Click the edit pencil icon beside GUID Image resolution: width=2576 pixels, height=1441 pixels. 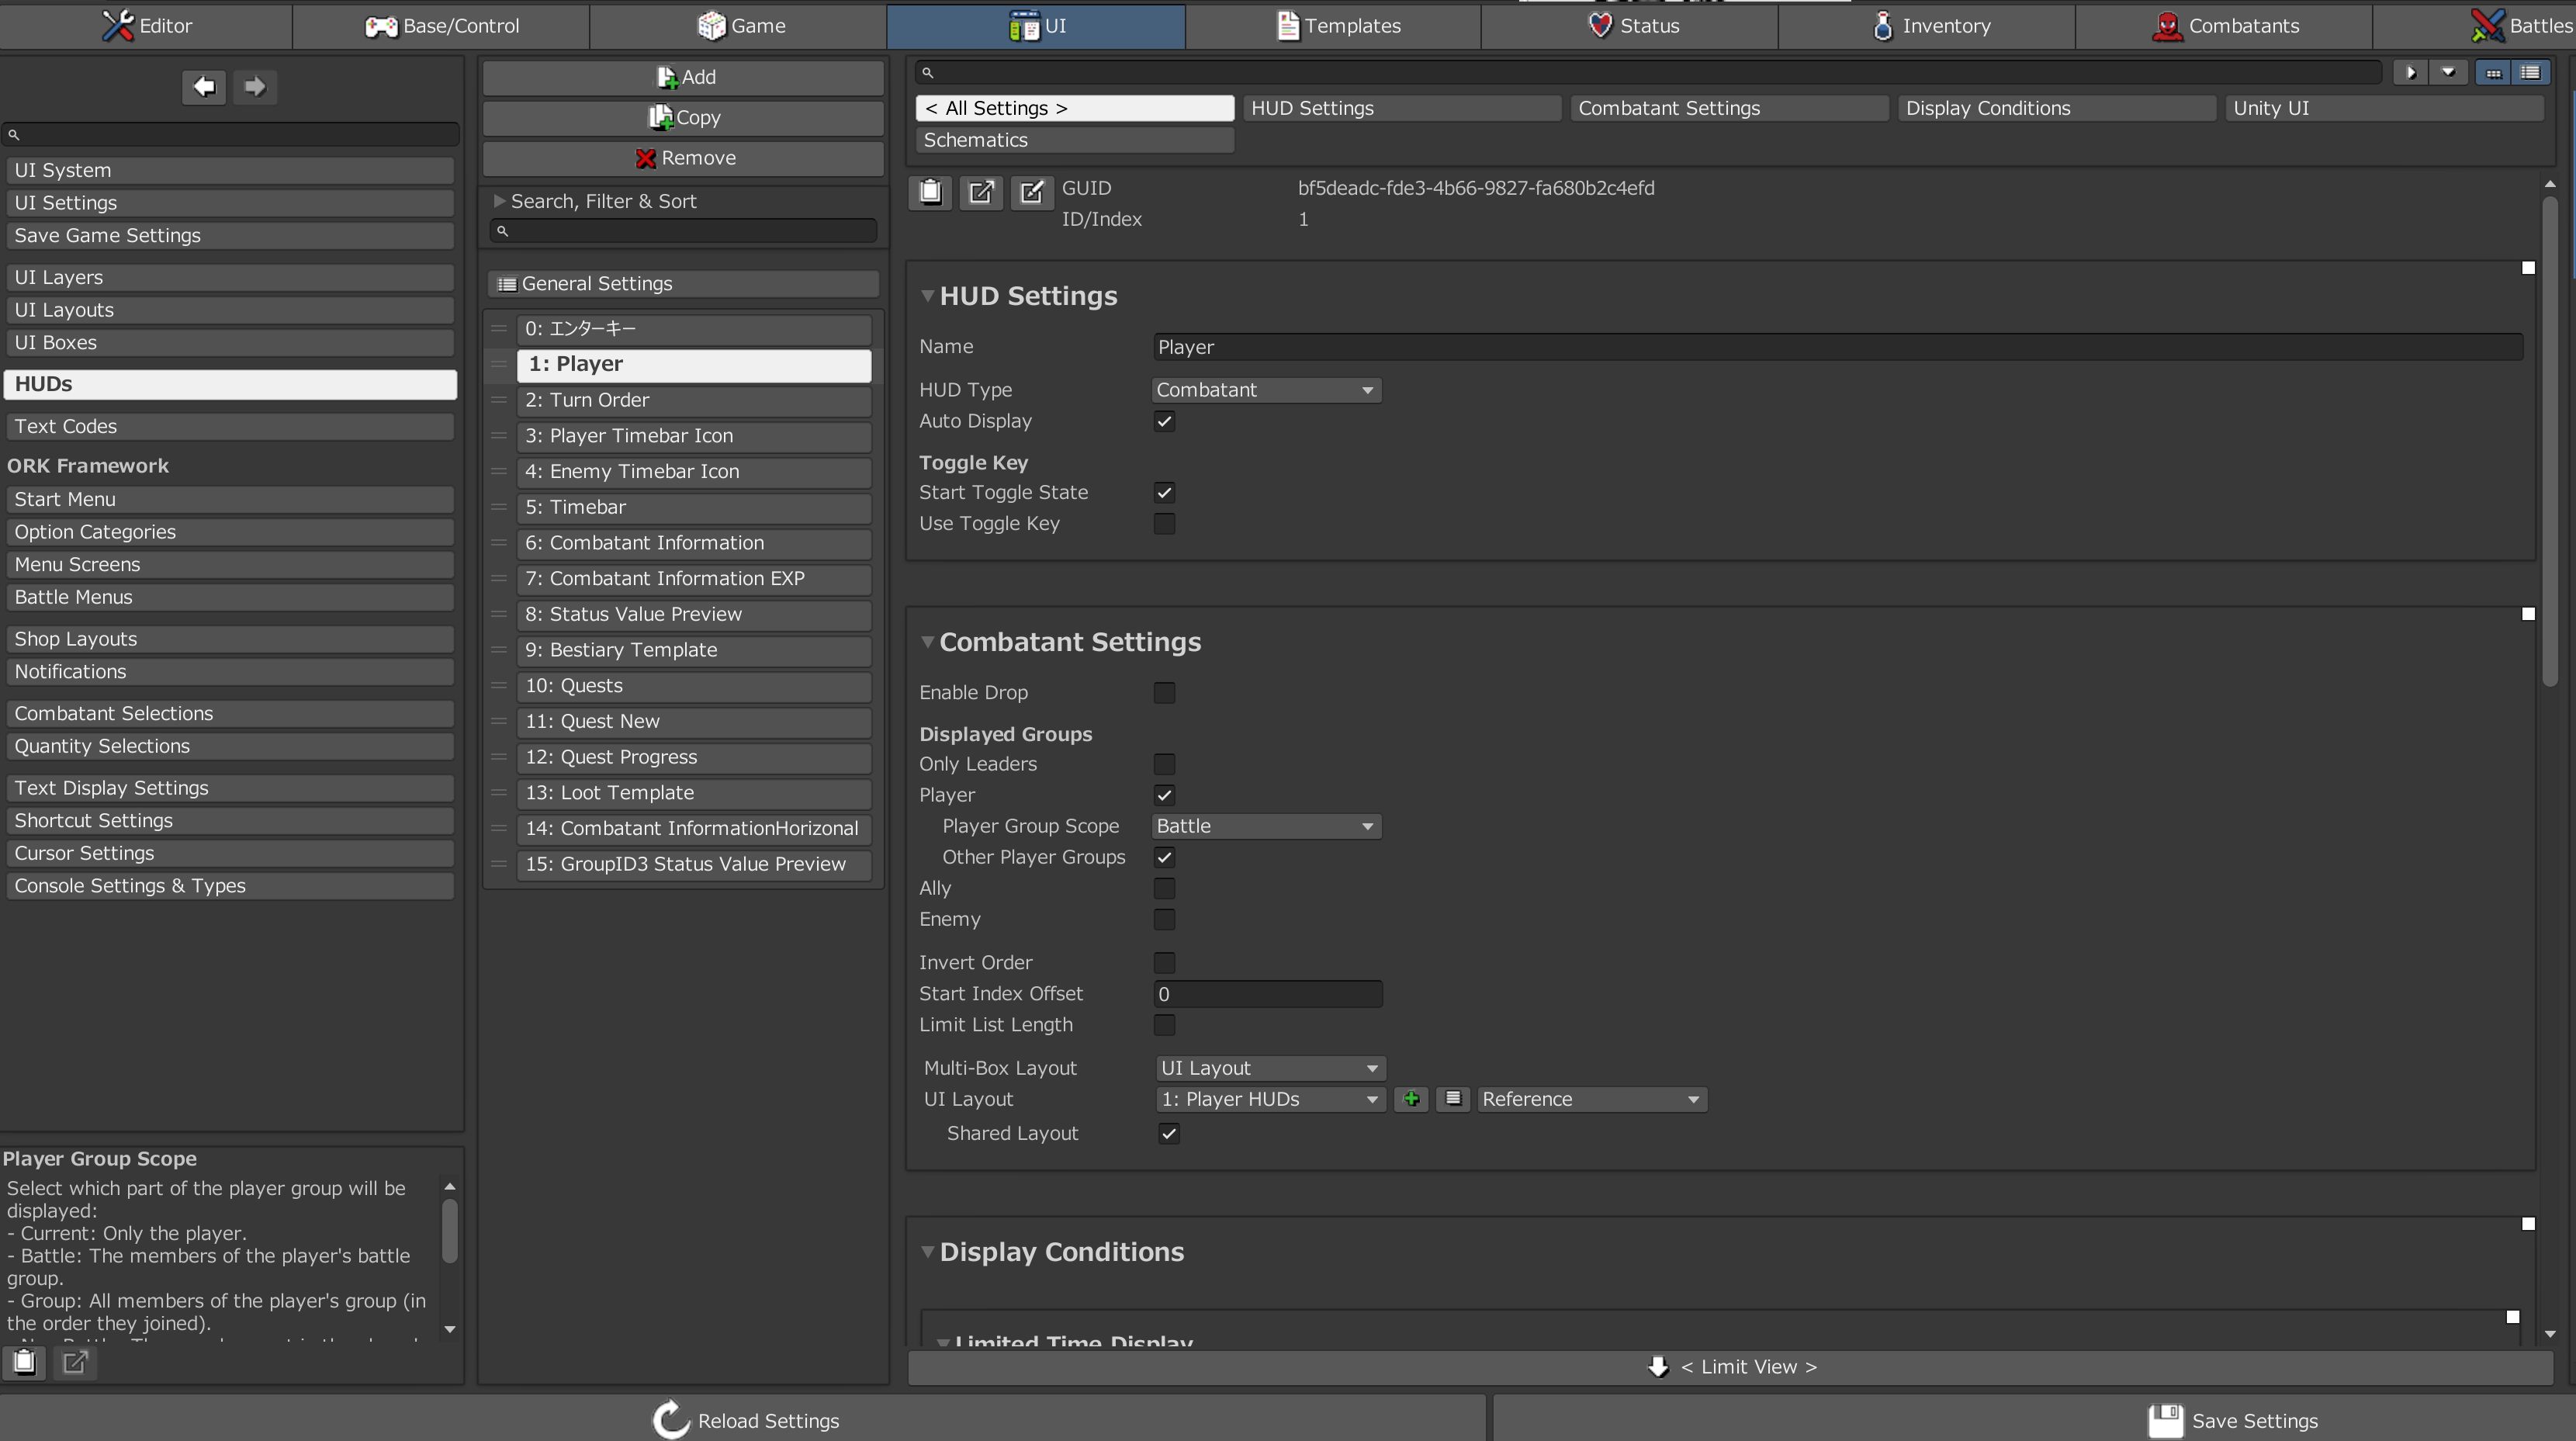coord(1032,191)
